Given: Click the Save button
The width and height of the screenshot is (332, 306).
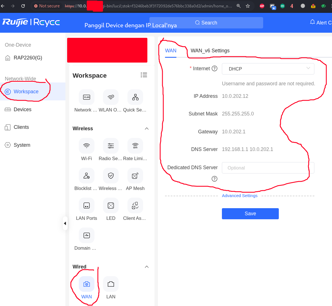Looking at the screenshot, I should 250,214.
